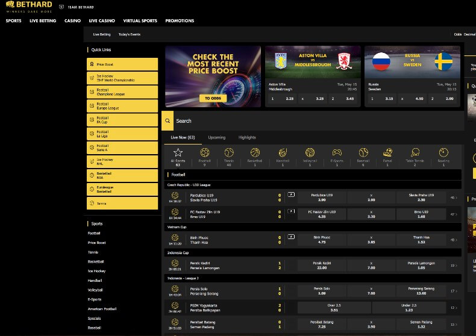Open the Live Casino main menu
The height and width of the screenshot is (336, 476).
[102, 20]
